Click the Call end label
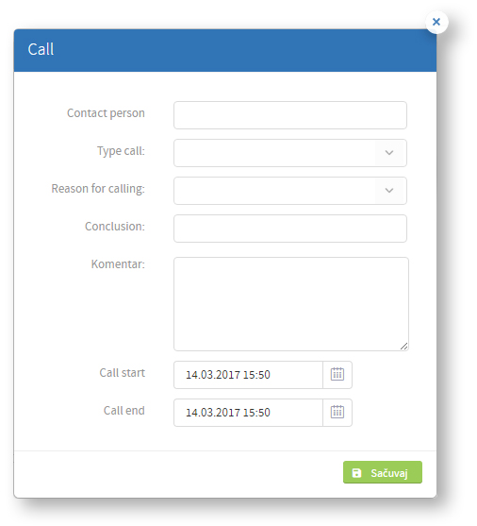Viewport: 477px width, 526px height. pyautogui.click(x=124, y=410)
